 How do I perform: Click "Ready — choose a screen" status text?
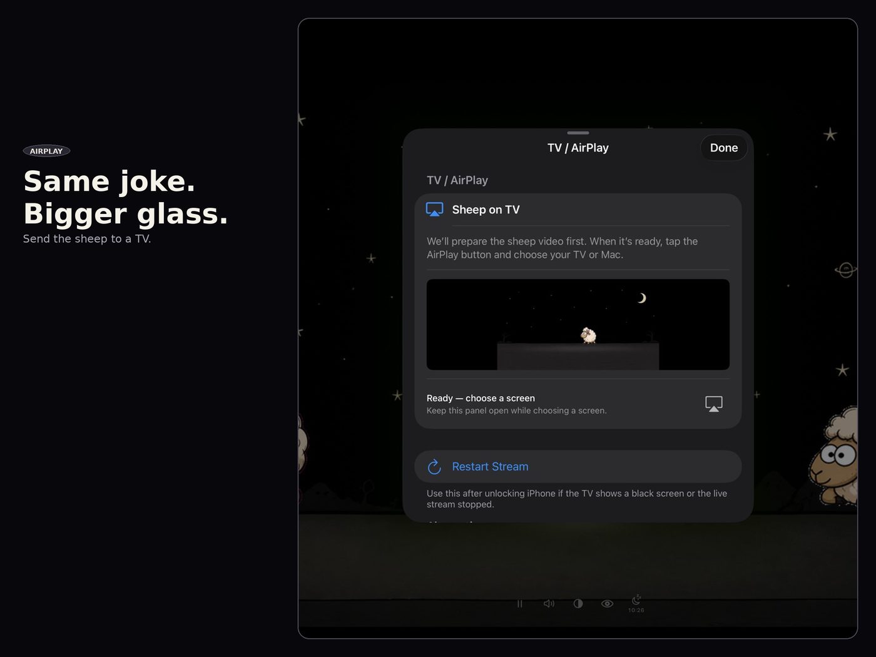tap(481, 398)
